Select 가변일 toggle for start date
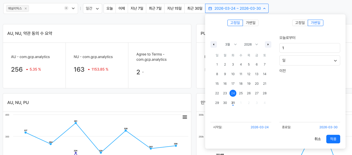 click(x=251, y=23)
